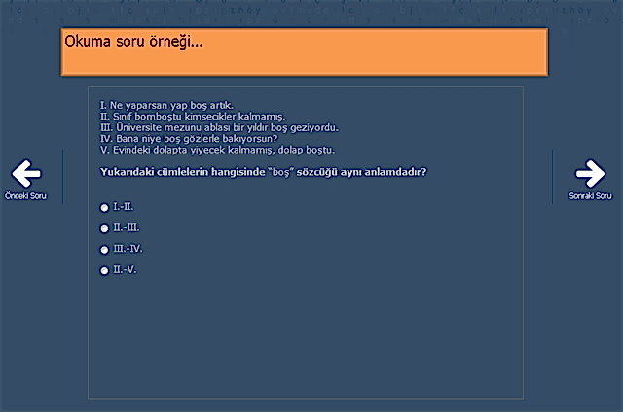The width and height of the screenshot is (623, 412).
Task: Mark the radio button for option III.-IV.
Action: (104, 250)
